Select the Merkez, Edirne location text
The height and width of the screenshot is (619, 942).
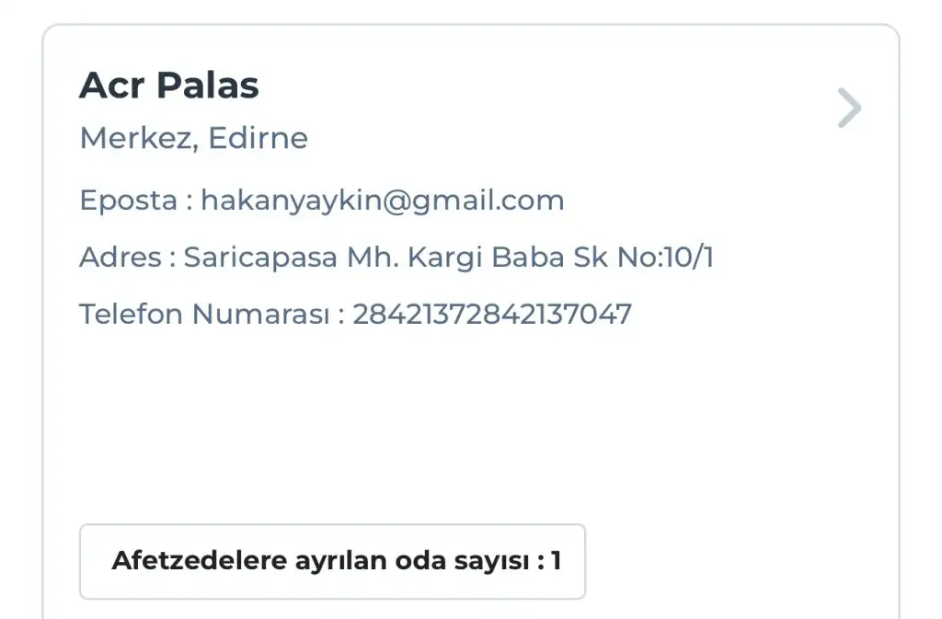[x=194, y=138]
